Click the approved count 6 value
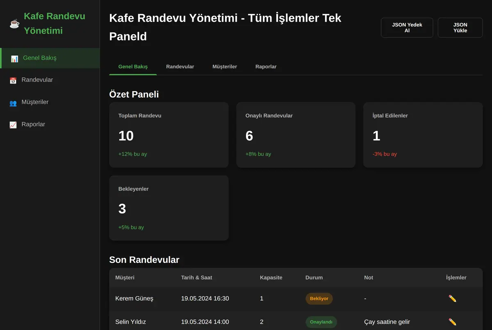The height and width of the screenshot is (330, 492). 249,136
